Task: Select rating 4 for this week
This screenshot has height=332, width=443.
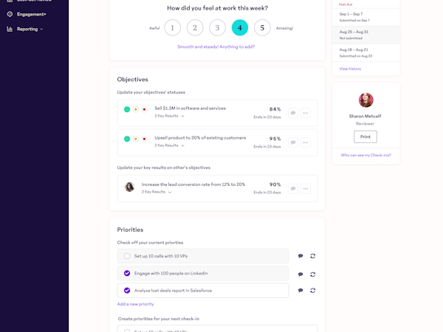Action: pyautogui.click(x=240, y=28)
